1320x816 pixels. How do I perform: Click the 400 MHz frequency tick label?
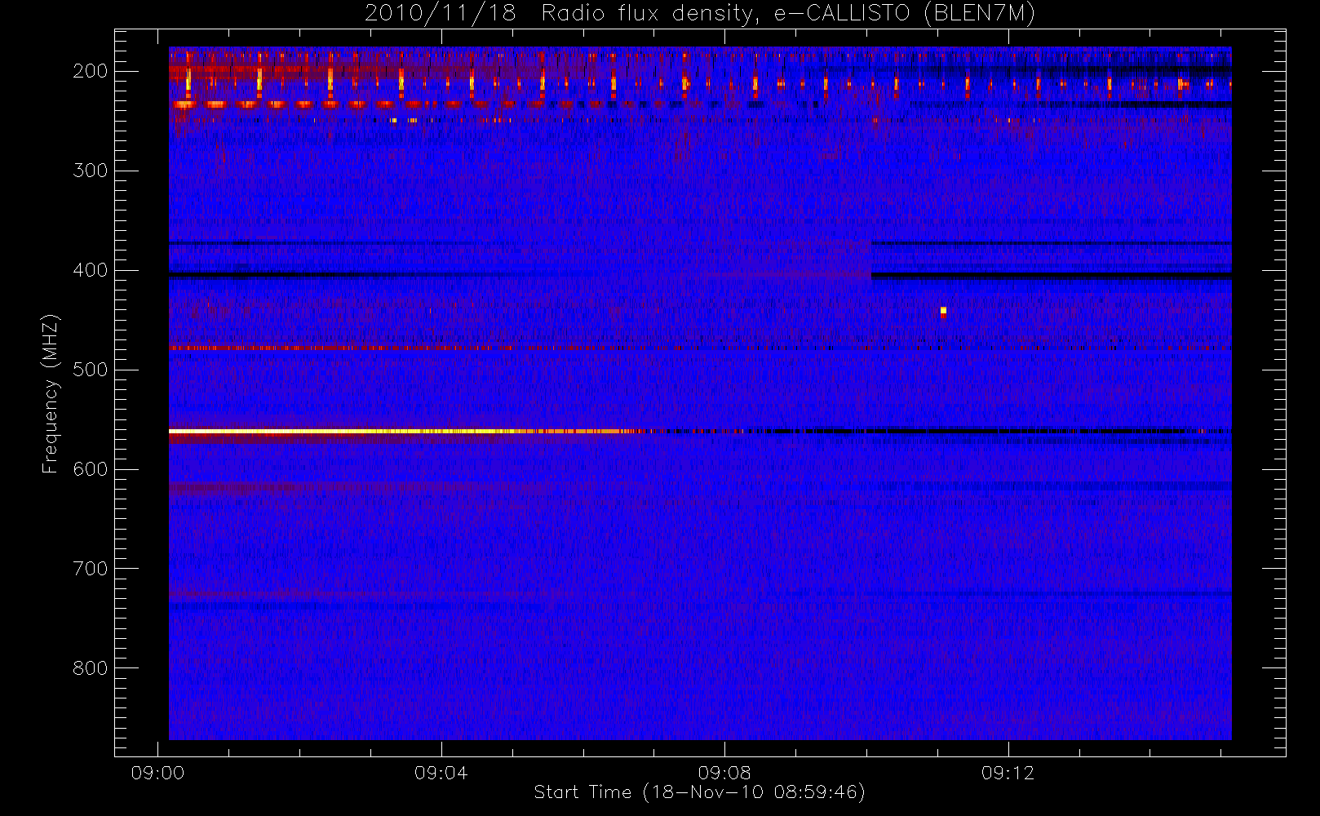coord(91,270)
